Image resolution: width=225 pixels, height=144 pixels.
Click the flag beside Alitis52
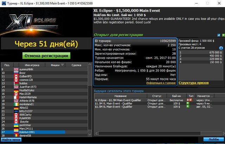16,108
